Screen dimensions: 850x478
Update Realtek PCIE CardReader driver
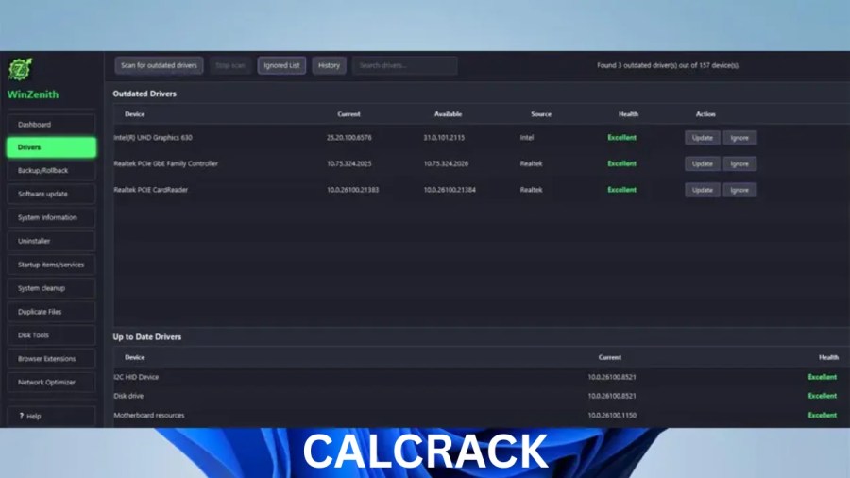703,190
